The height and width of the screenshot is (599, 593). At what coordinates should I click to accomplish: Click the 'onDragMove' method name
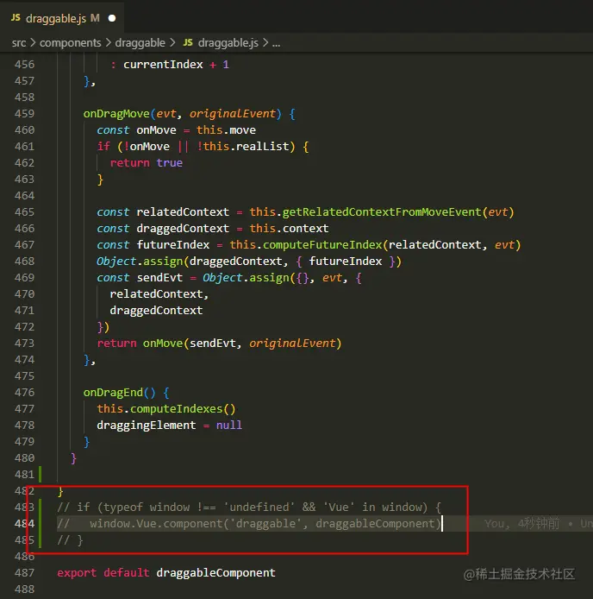[x=116, y=114]
